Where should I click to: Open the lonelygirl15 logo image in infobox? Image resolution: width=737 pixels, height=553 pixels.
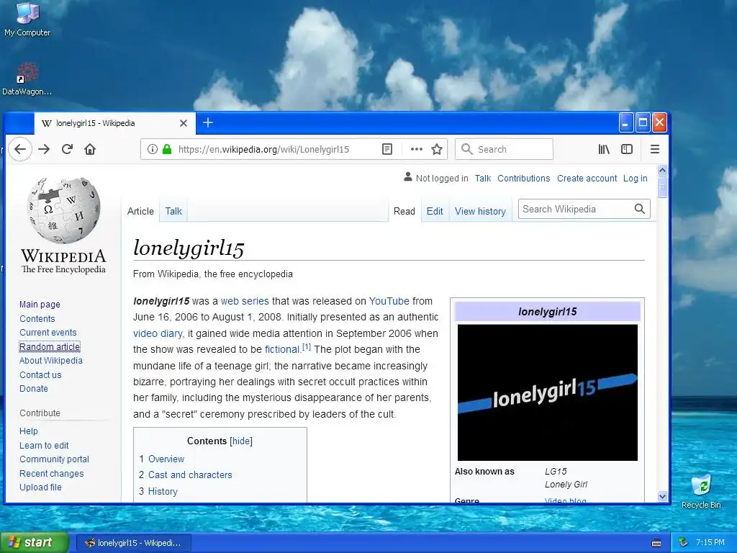point(548,392)
